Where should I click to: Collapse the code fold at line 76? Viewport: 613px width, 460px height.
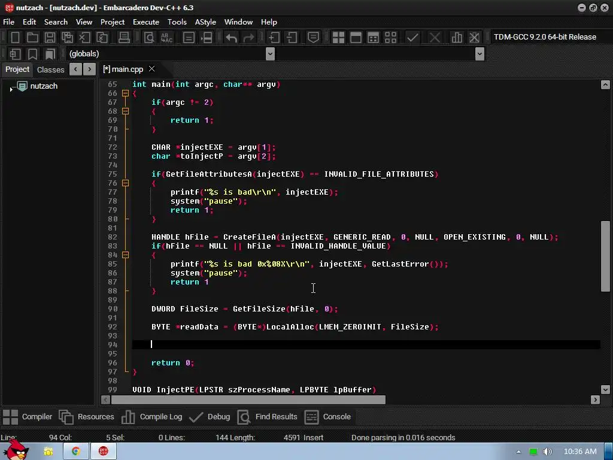pyautogui.click(x=125, y=183)
